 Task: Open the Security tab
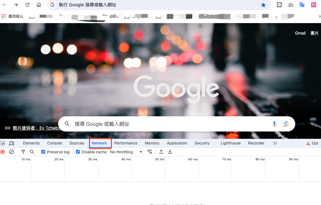(202, 143)
